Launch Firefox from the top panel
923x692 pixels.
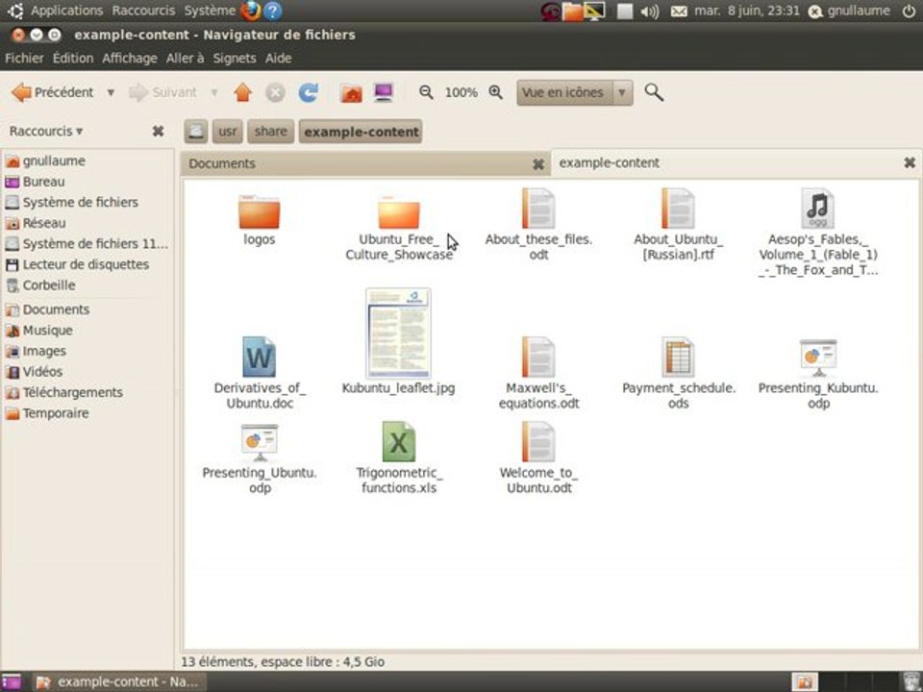click(251, 11)
